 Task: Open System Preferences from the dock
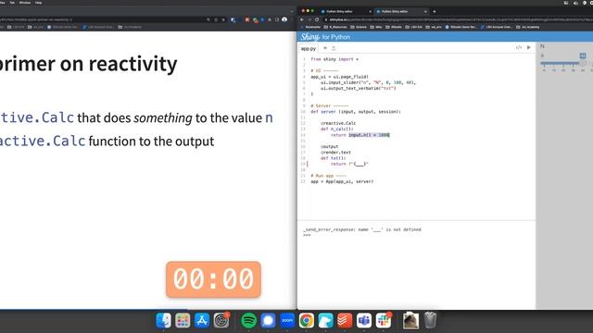pos(221,321)
